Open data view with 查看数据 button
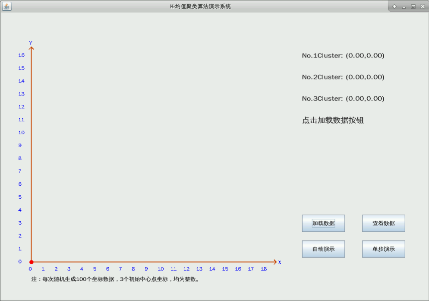Image resolution: width=429 pixels, height=301 pixels. click(x=383, y=223)
